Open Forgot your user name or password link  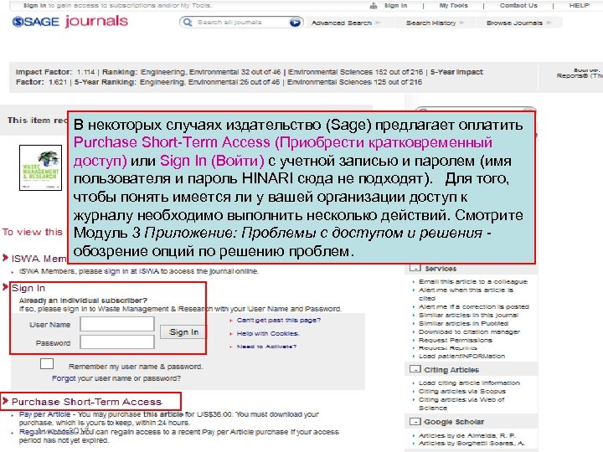116,378
